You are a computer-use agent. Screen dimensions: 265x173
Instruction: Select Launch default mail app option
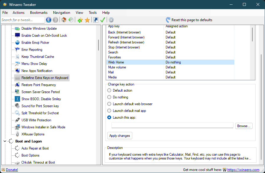[109, 111]
